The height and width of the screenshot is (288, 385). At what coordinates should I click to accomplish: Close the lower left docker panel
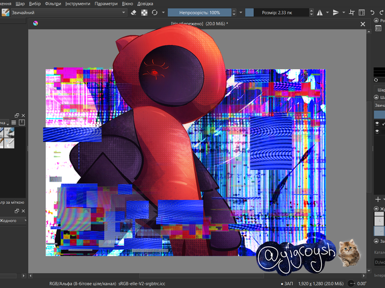pyautogui.click(x=23, y=211)
